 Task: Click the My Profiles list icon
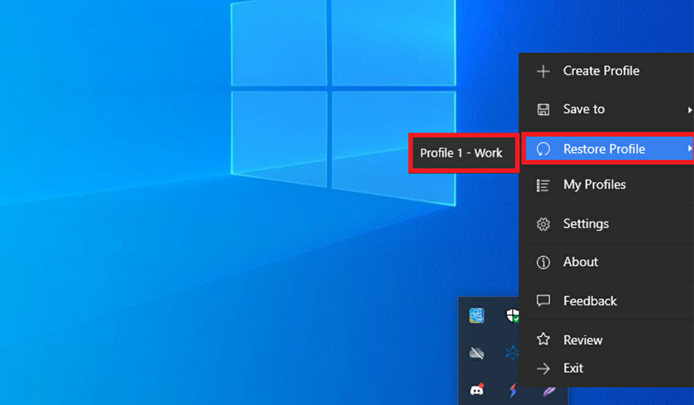pos(544,185)
